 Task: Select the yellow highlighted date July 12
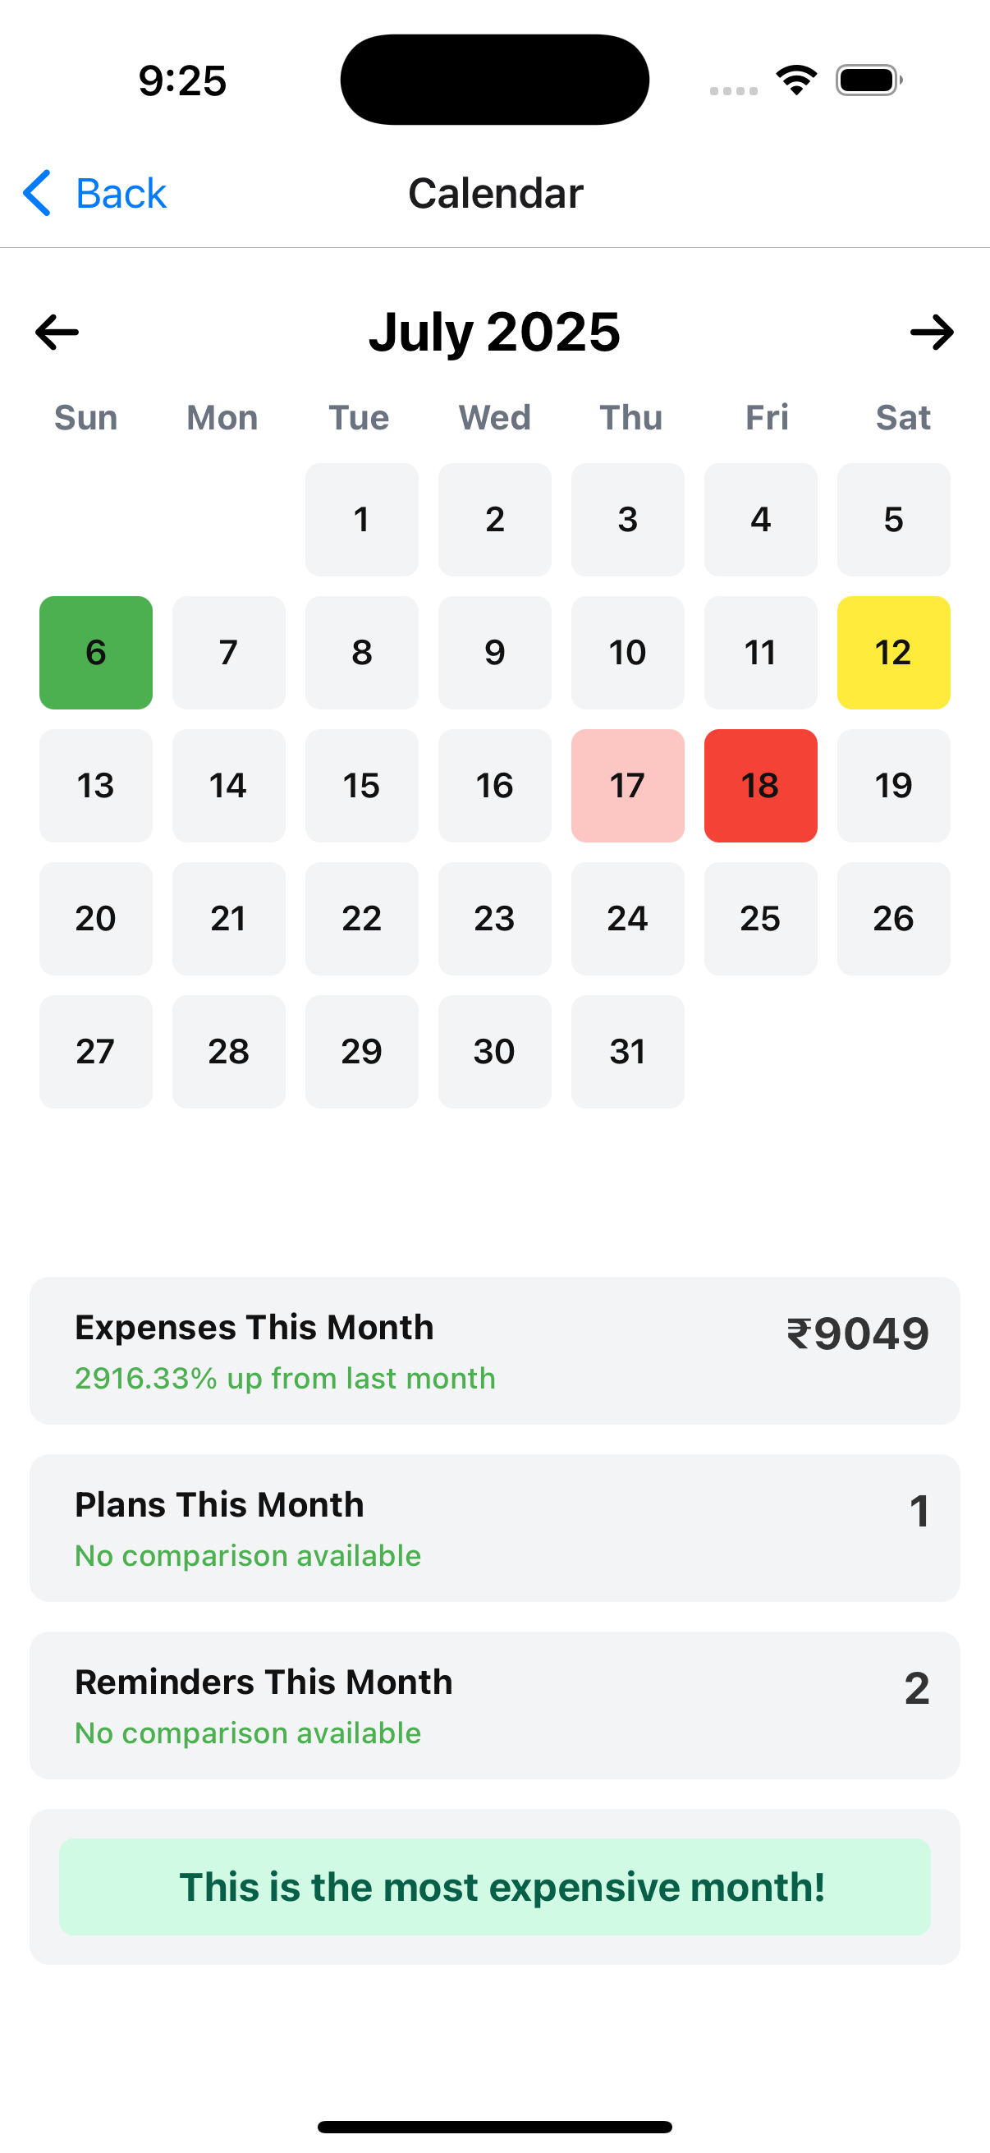tap(893, 653)
